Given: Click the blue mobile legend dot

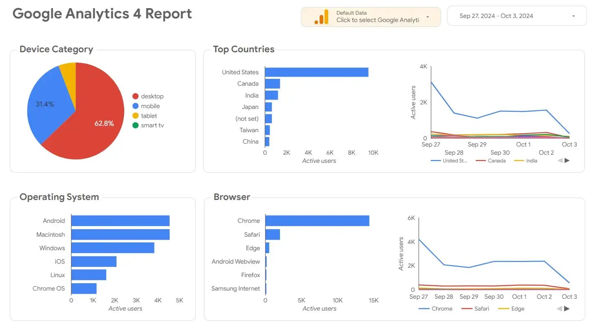Looking at the screenshot, I should tap(135, 106).
